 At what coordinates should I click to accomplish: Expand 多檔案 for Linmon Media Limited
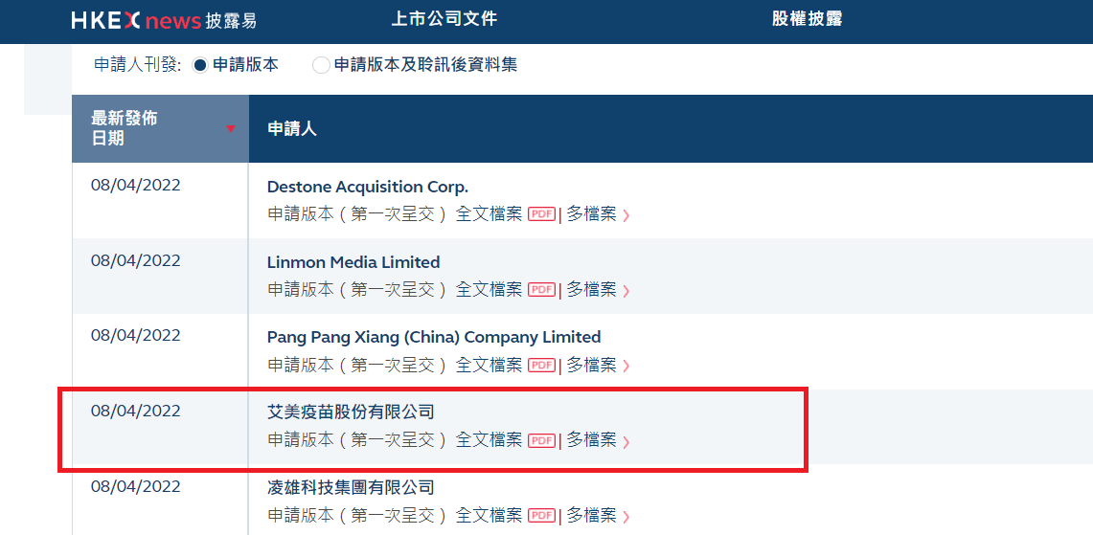[598, 290]
